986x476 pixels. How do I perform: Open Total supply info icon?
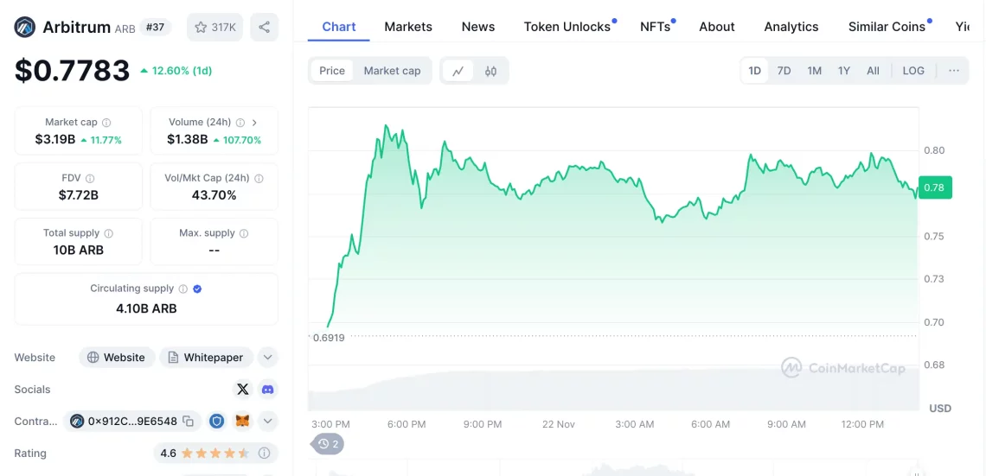(109, 233)
